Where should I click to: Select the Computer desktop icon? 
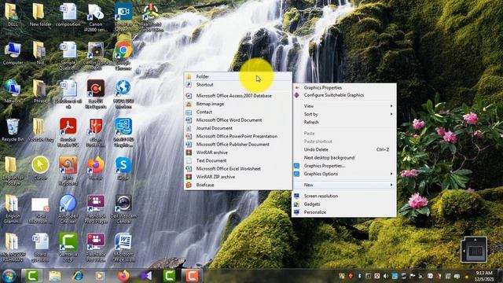tap(13, 53)
